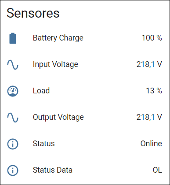Click the Load gauge icon
The height and width of the screenshot is (185, 170).
click(13, 91)
